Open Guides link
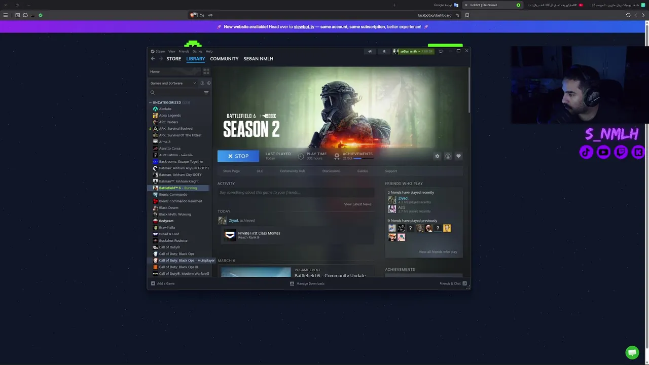This screenshot has width=649, height=365. (x=363, y=171)
